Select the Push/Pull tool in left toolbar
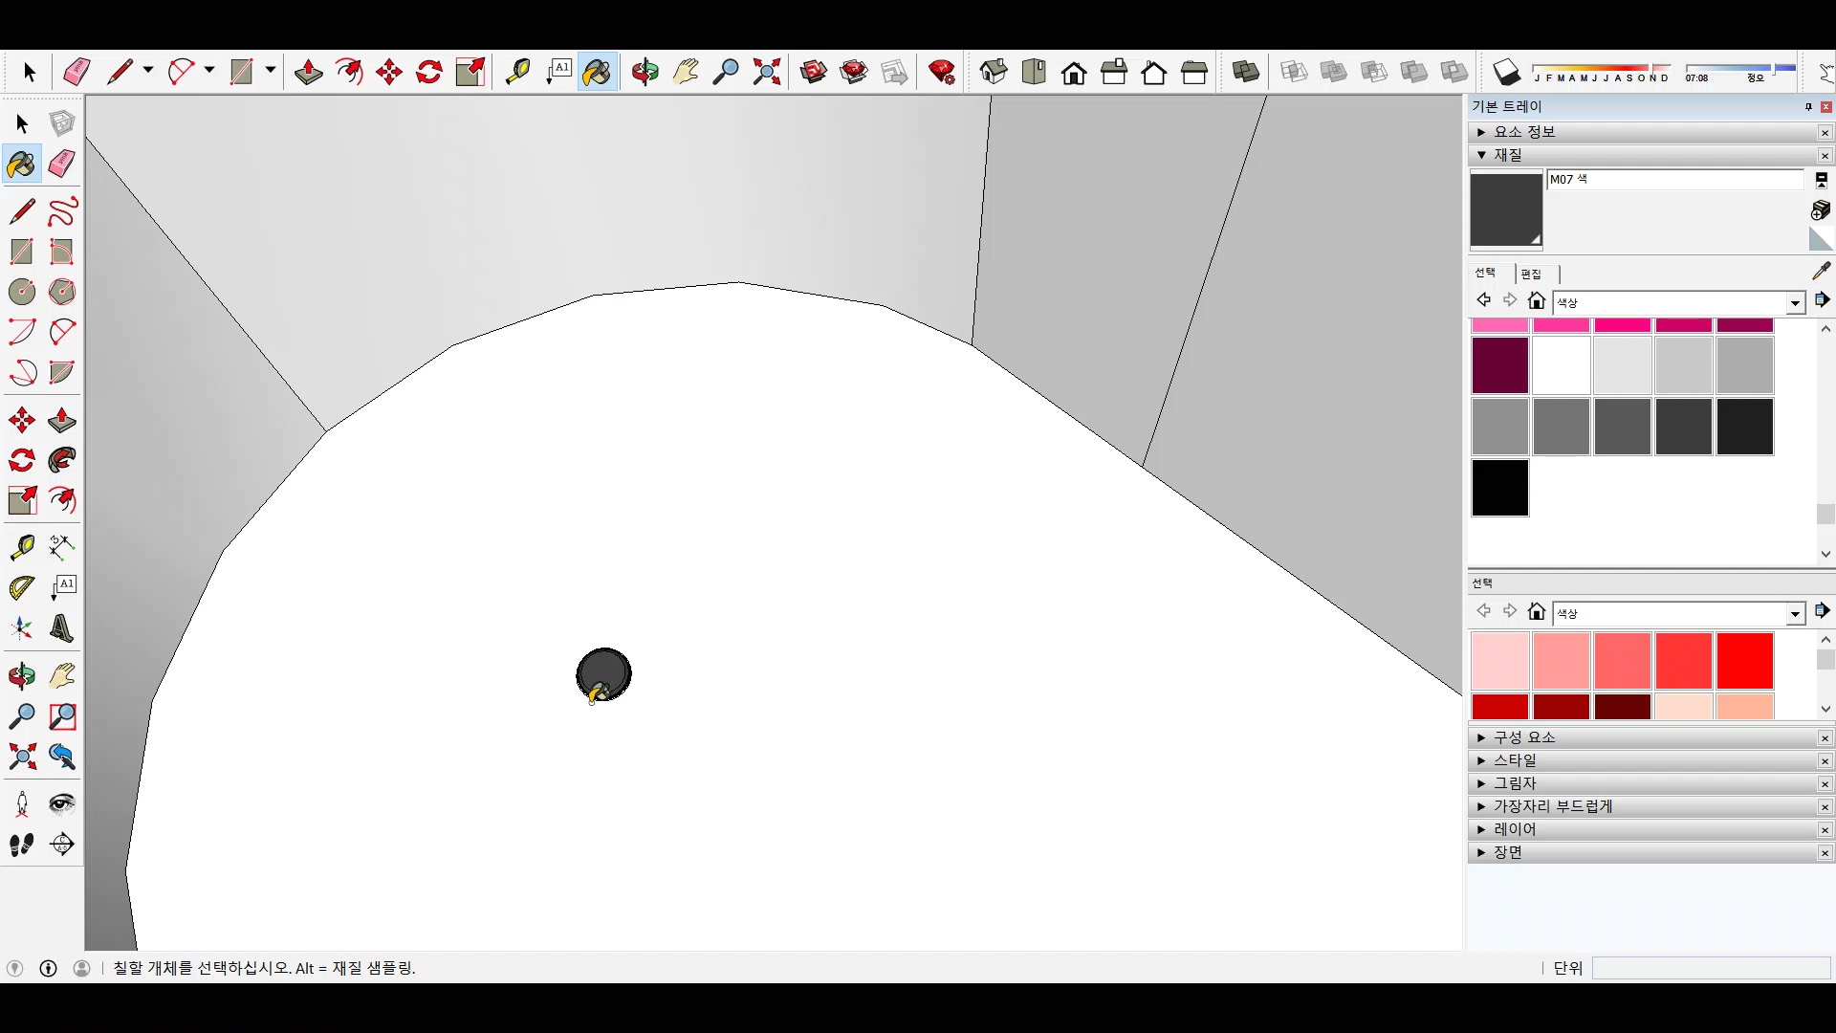The image size is (1836, 1033). [61, 420]
